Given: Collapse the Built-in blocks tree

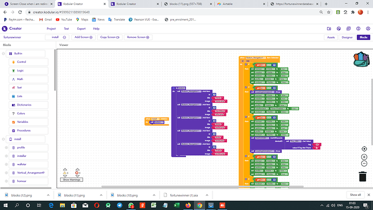Looking at the screenshot, I should click(x=3, y=54).
